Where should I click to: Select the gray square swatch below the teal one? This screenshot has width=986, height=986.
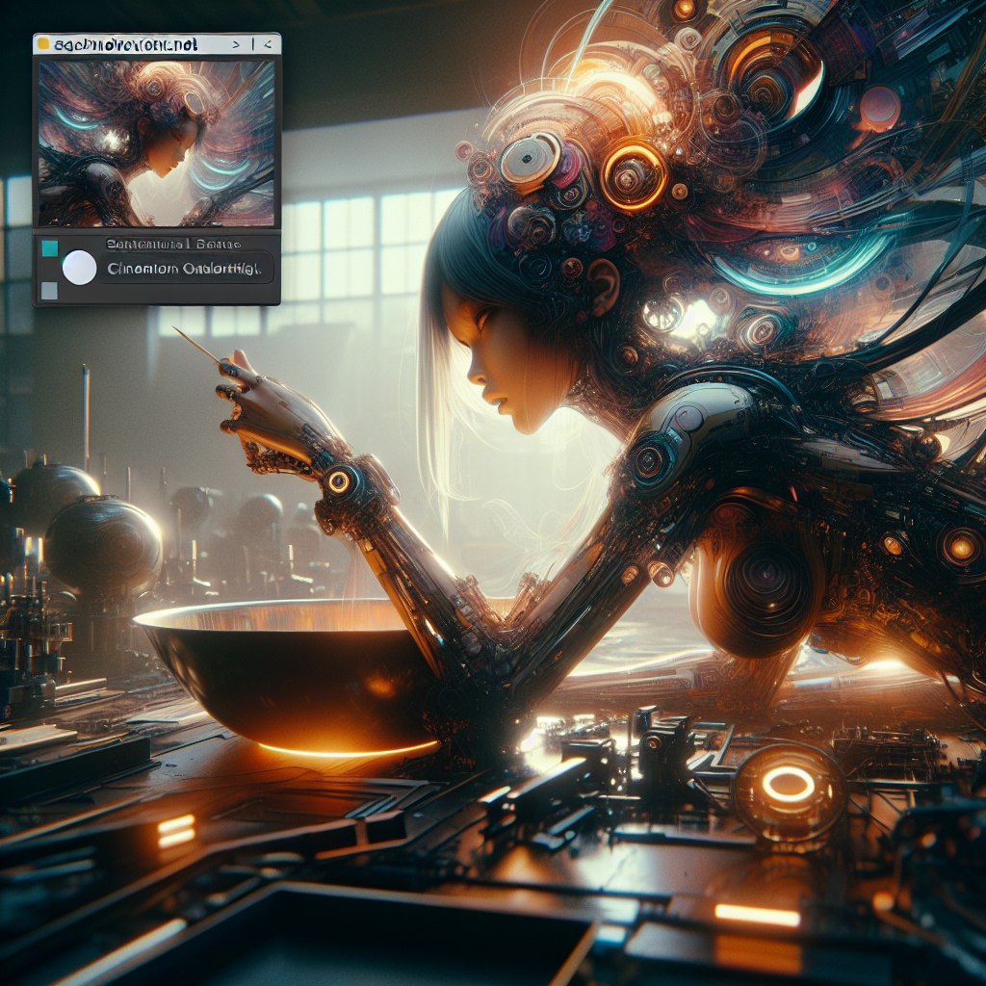48,291
